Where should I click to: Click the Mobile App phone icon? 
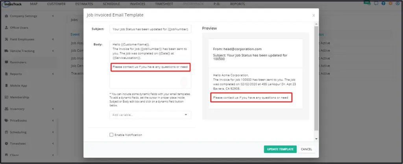click(x=6, y=86)
